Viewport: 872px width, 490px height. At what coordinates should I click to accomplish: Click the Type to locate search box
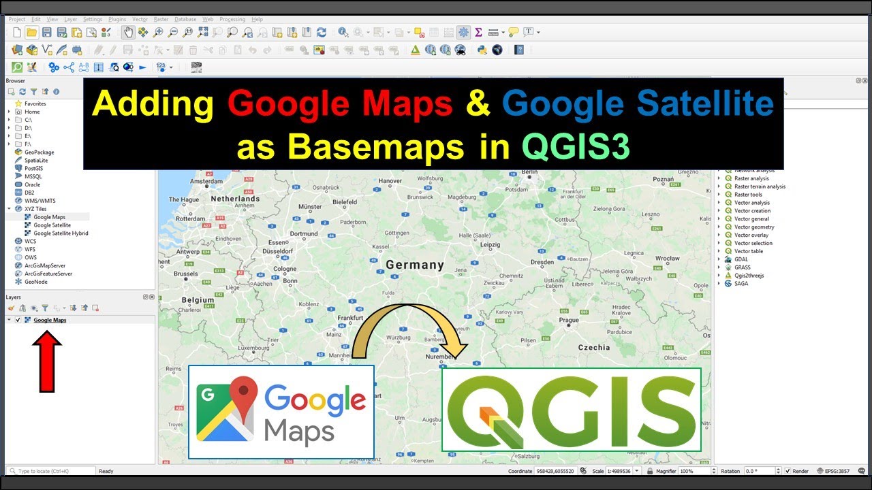click(x=51, y=471)
